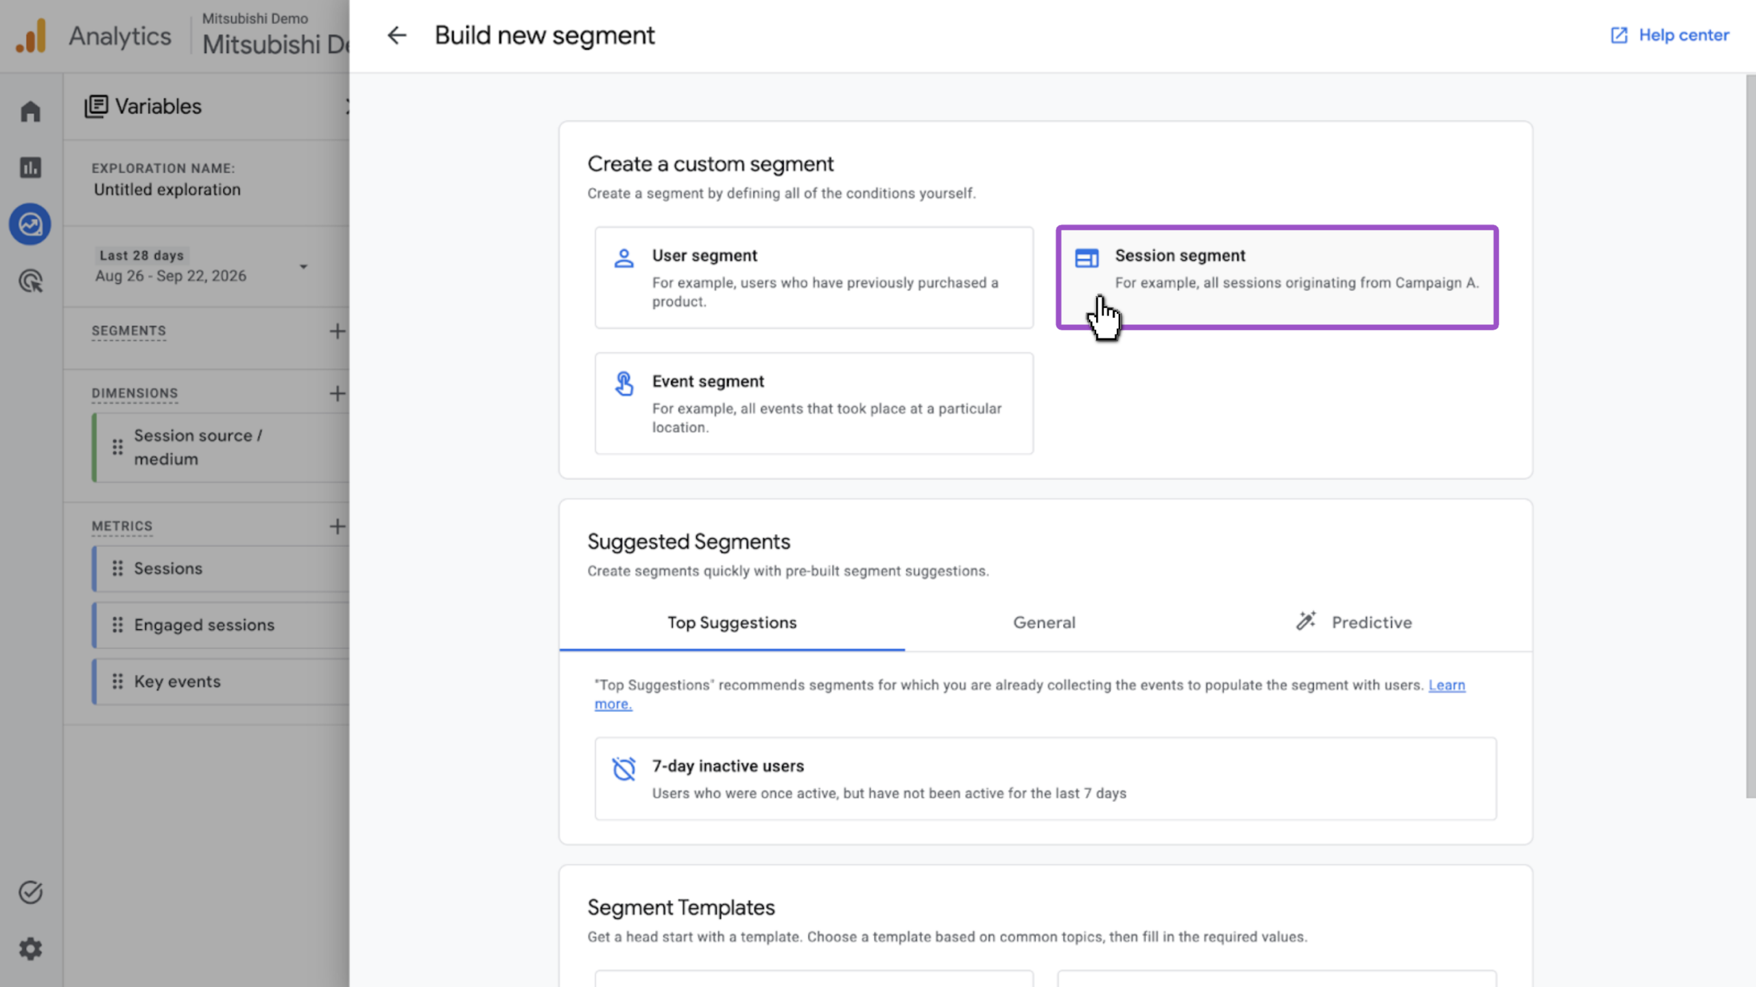1756x987 pixels.
Task: Click the Google Analytics logo
Action: (31, 36)
